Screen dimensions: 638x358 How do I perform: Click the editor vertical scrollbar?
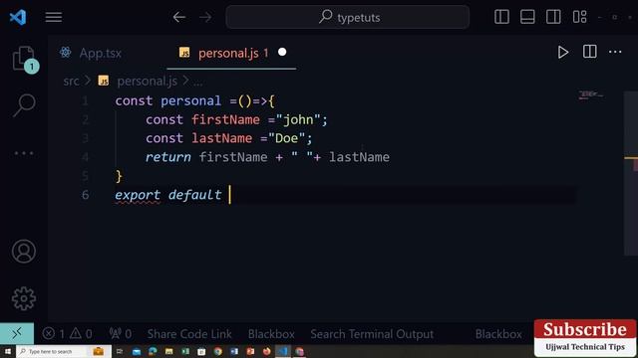[x=631, y=174]
